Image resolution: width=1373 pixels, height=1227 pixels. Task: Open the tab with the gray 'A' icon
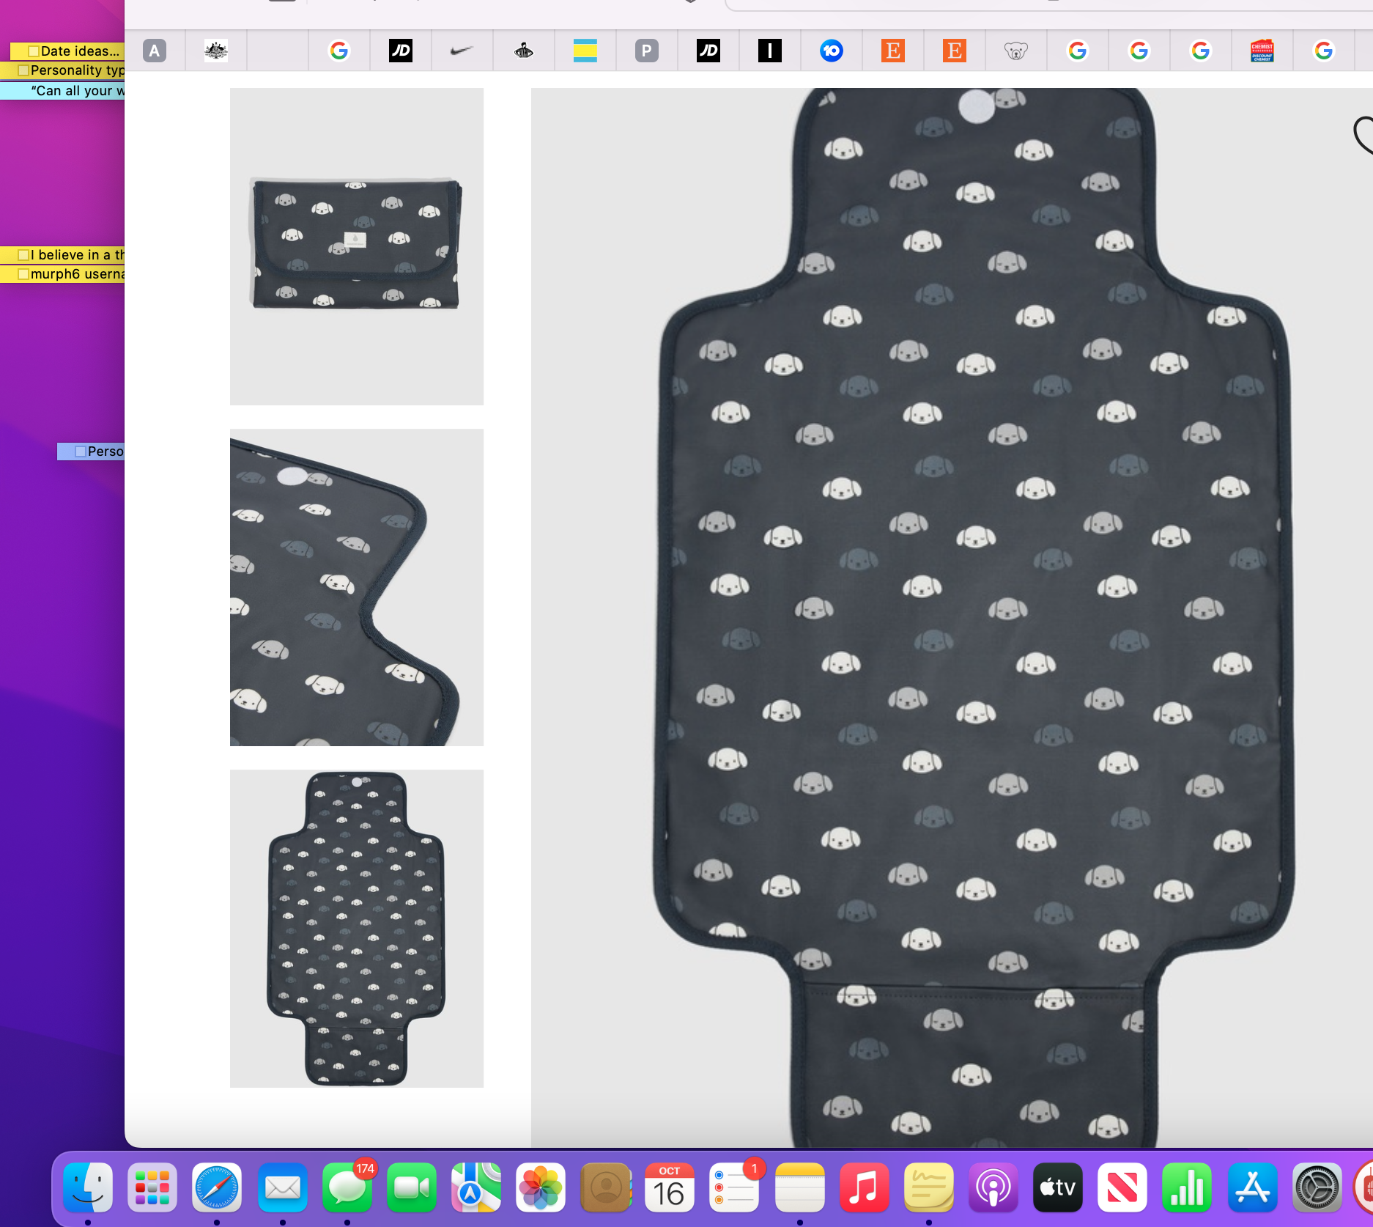click(x=155, y=51)
